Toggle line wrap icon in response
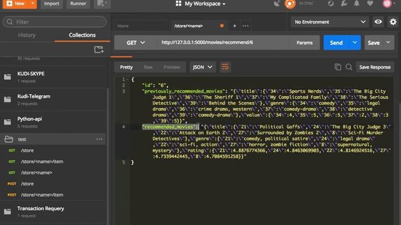401x225 pixels. pos(225,67)
